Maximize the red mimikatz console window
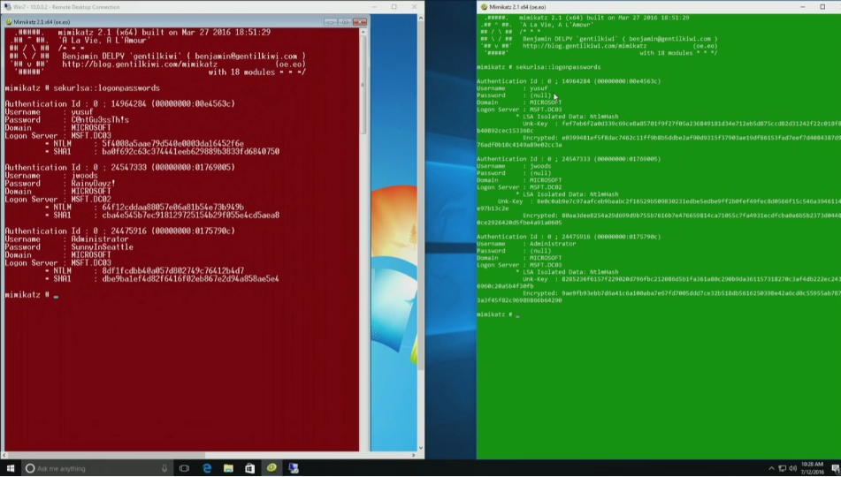Screen dimensions: 841x477 pyautogui.click(x=345, y=22)
